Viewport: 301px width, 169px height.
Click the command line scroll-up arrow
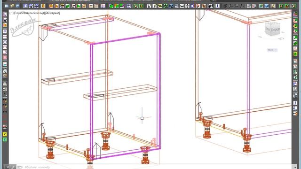pyautogui.click(x=295, y=167)
